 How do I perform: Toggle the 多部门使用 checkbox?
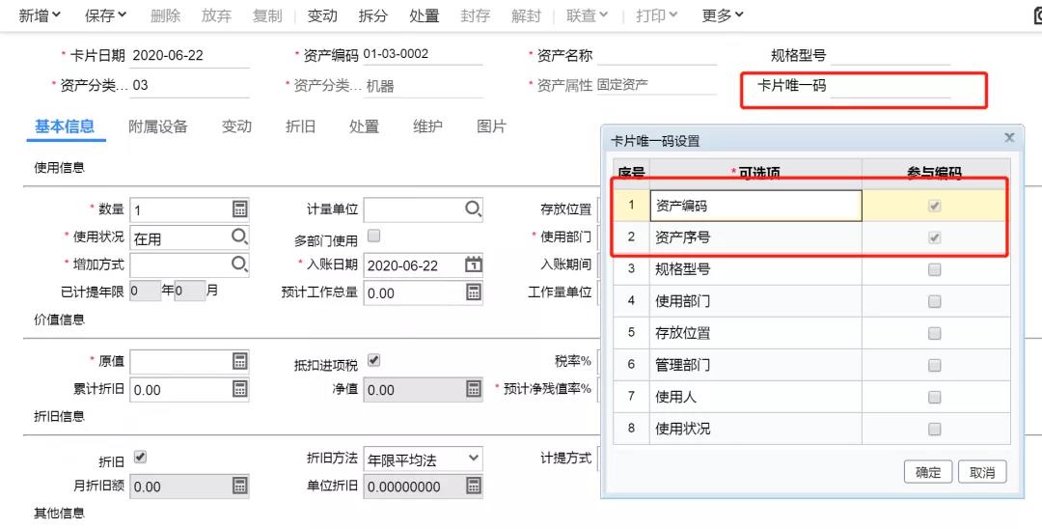coord(373,236)
